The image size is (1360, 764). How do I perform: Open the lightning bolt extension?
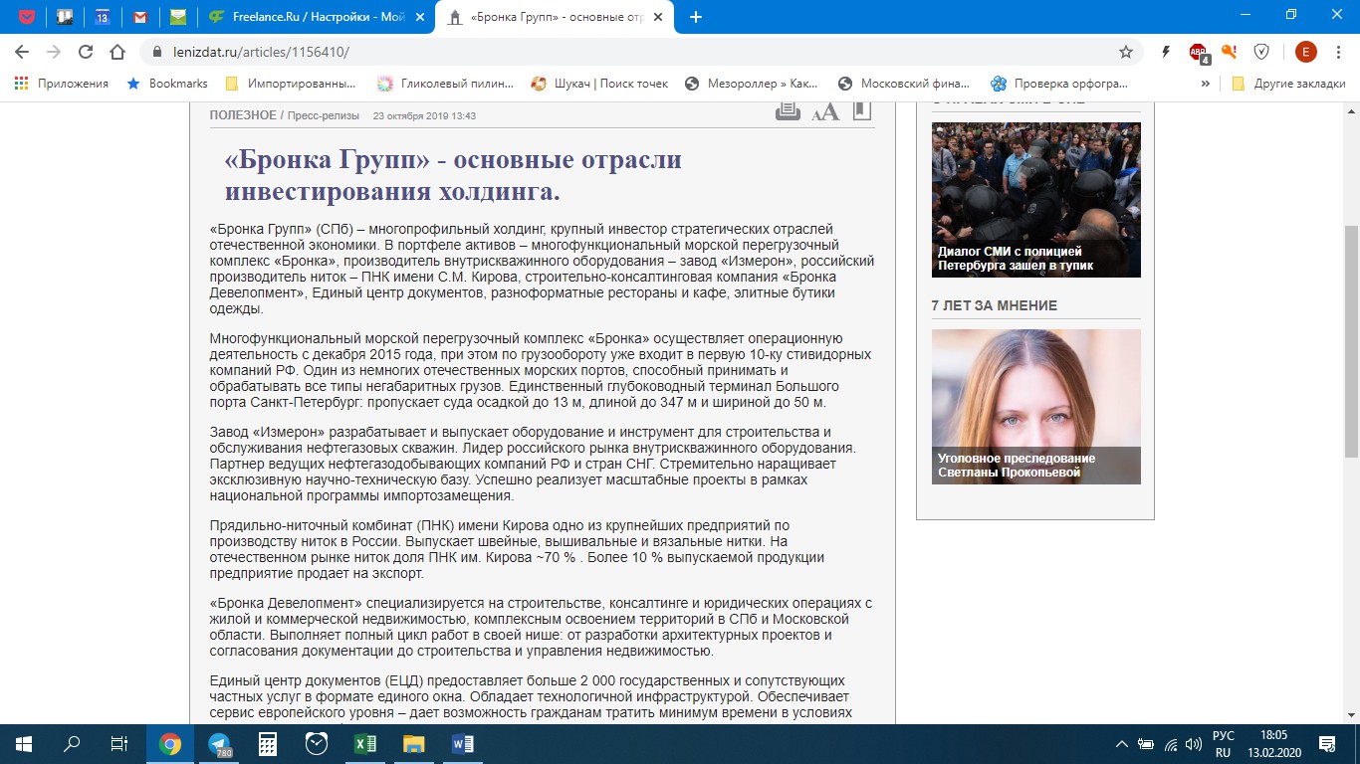coord(1166,52)
